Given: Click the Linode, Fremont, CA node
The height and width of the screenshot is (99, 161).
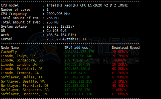Looking at the screenshot, I should pos(20,73).
